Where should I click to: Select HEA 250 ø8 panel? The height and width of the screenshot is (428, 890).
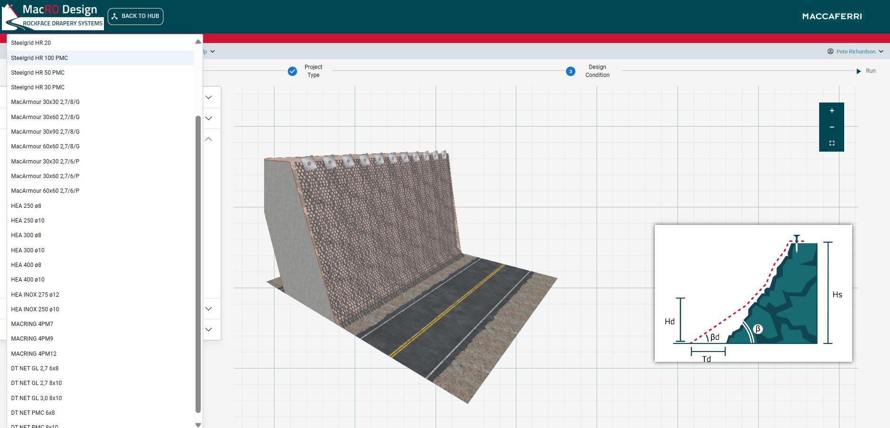click(x=100, y=206)
